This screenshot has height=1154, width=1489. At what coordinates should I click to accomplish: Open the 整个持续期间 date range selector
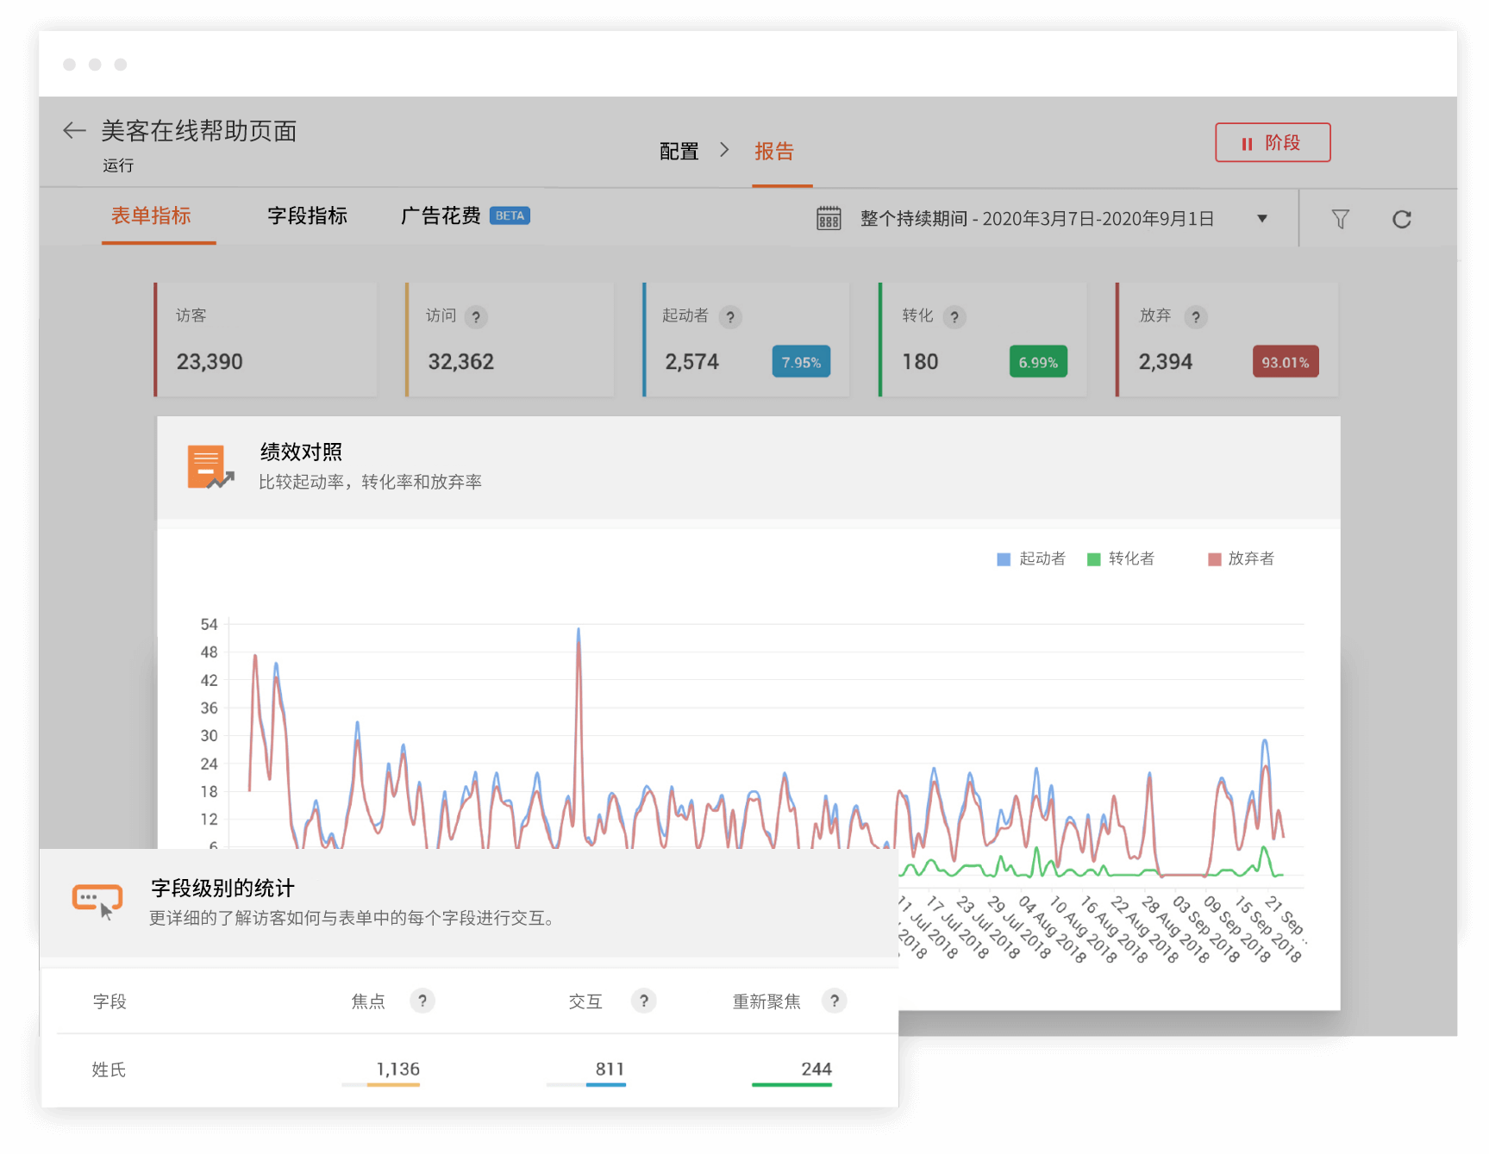point(1036,219)
